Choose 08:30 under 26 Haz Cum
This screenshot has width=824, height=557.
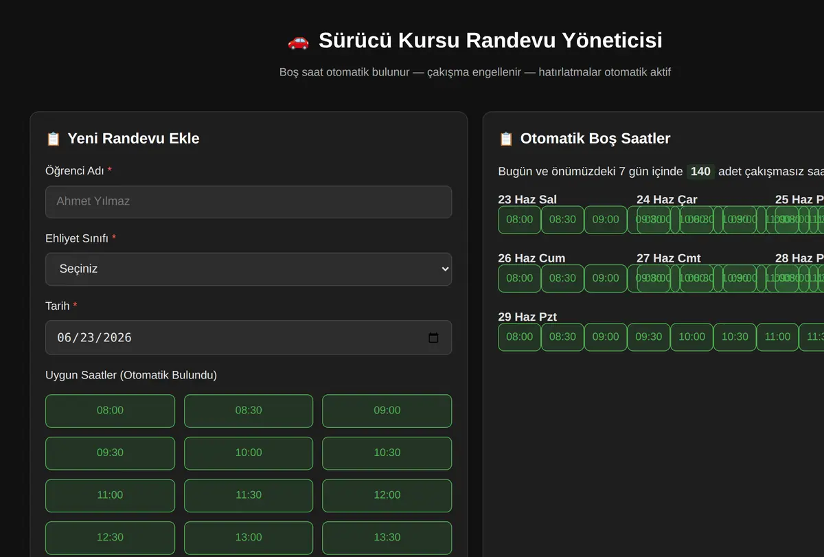coord(562,278)
